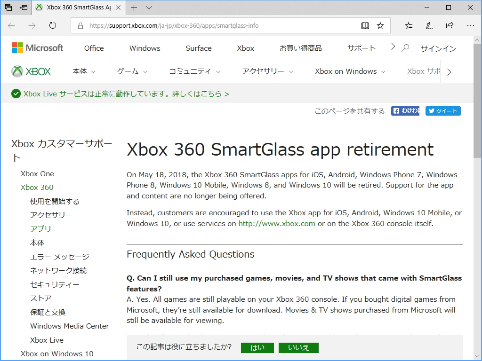Click the Xbox logo

(x=31, y=71)
